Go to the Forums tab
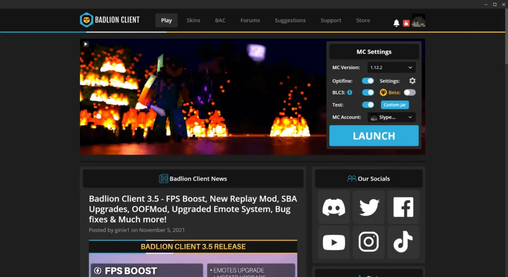The width and height of the screenshot is (508, 277). [250, 20]
